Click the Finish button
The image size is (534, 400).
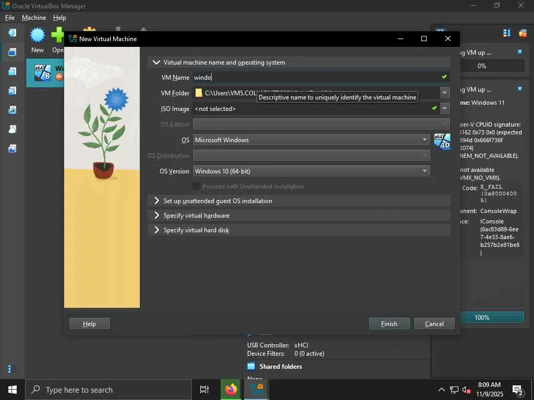pos(389,323)
